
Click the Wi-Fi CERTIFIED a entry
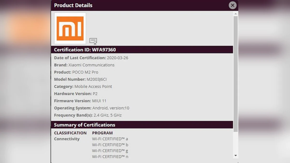(110, 139)
